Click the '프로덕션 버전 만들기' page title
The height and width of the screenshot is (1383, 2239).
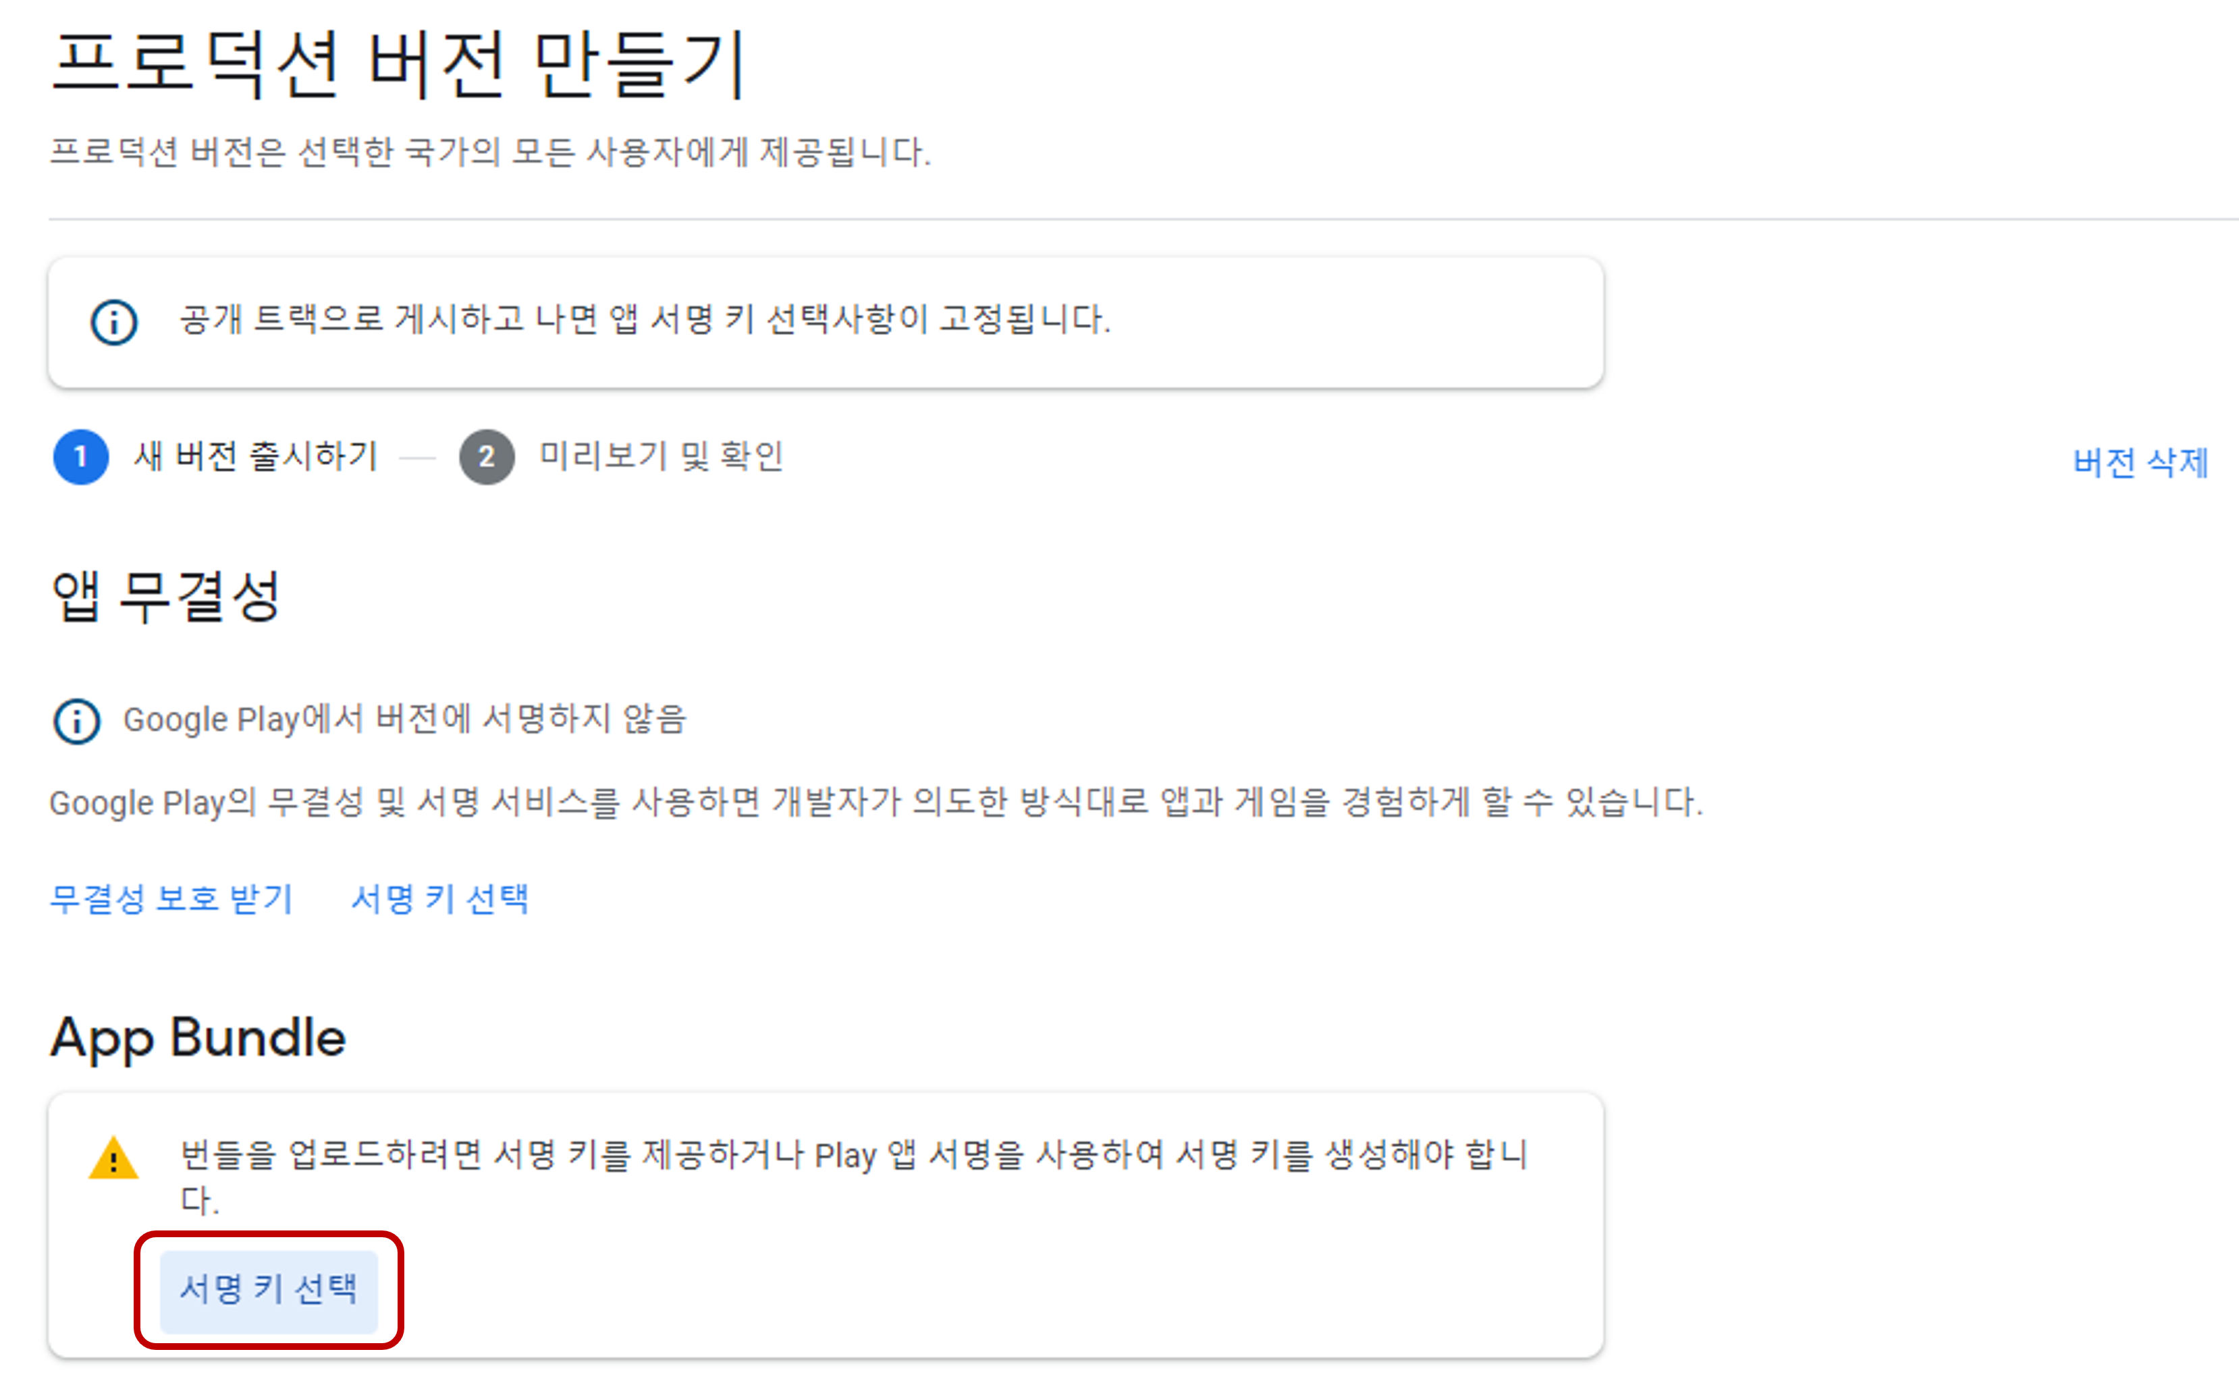tap(399, 64)
